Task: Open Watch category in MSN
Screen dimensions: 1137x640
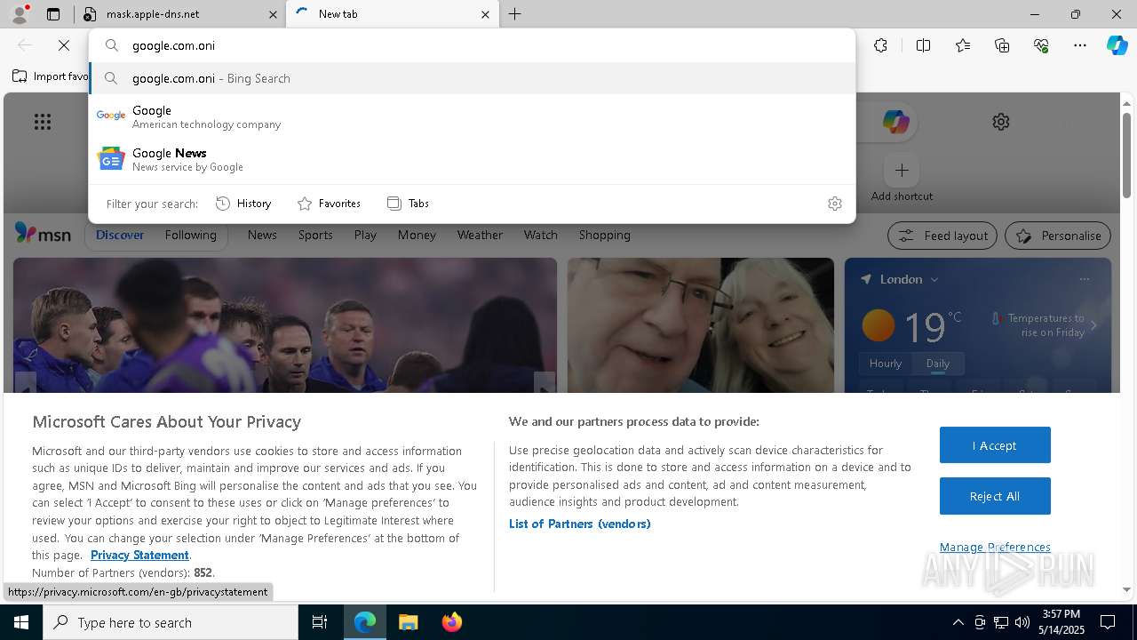Action: (540, 235)
